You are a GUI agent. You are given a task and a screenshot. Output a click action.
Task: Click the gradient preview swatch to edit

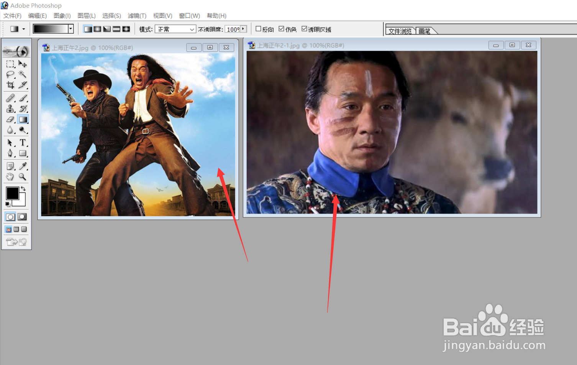(51, 29)
